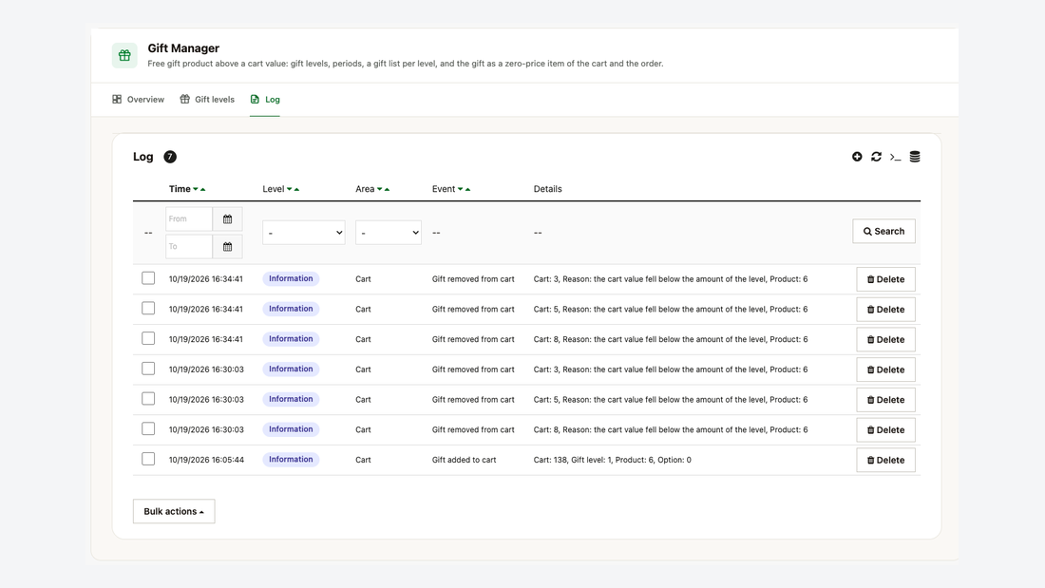
Task: Click the To date input field
Action: 189,247
